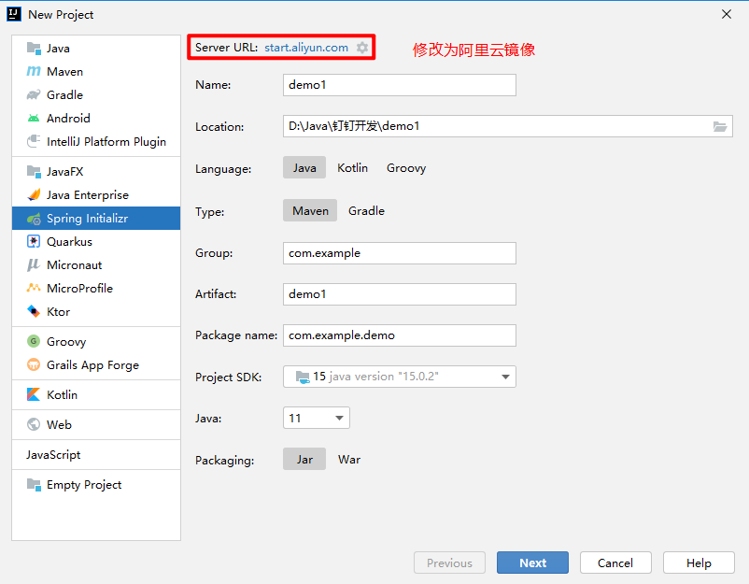The width and height of the screenshot is (749, 584).
Task: Click the Java project type icon
Action: [x=34, y=49]
